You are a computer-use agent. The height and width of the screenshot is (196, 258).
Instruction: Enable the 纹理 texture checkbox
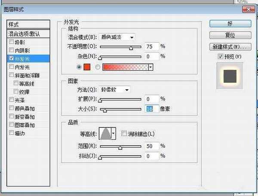pyautogui.click(x=16, y=91)
